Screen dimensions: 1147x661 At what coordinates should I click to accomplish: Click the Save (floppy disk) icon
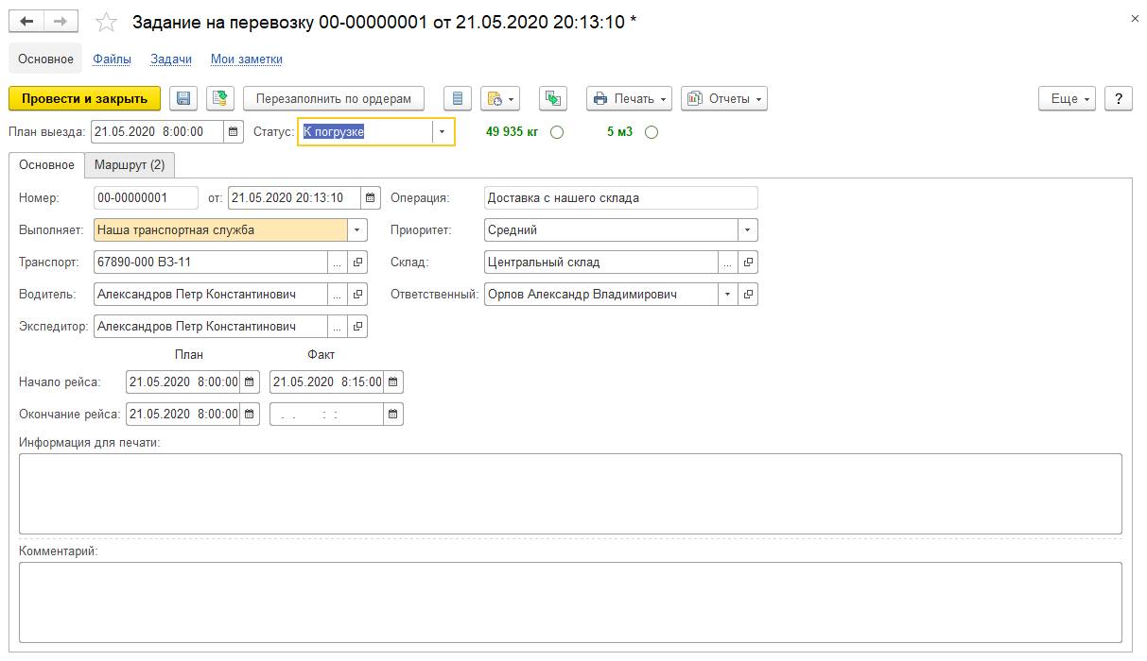tap(183, 98)
